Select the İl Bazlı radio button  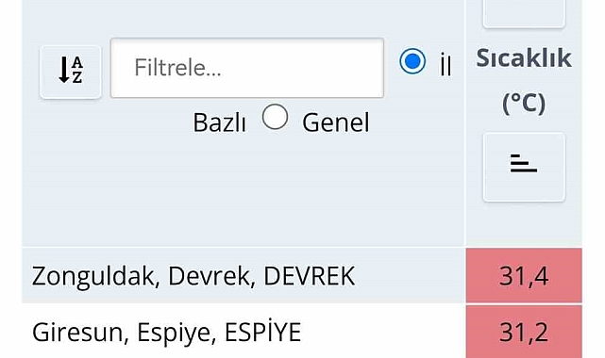point(412,61)
